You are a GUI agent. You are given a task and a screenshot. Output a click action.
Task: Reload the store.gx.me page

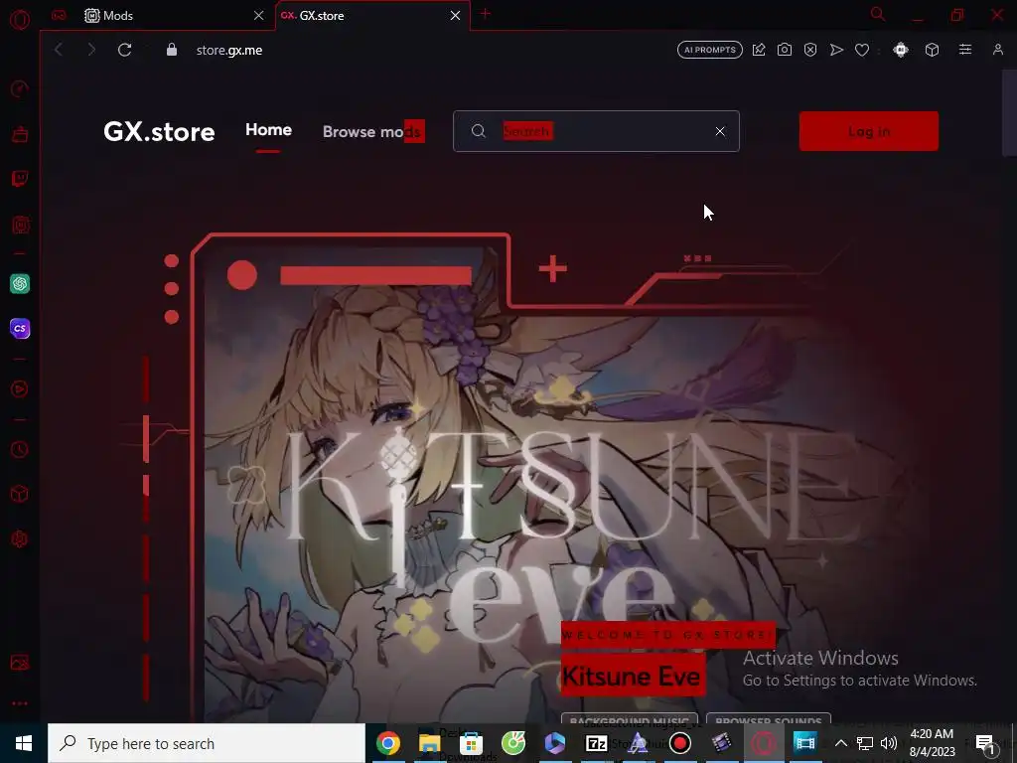tap(124, 50)
